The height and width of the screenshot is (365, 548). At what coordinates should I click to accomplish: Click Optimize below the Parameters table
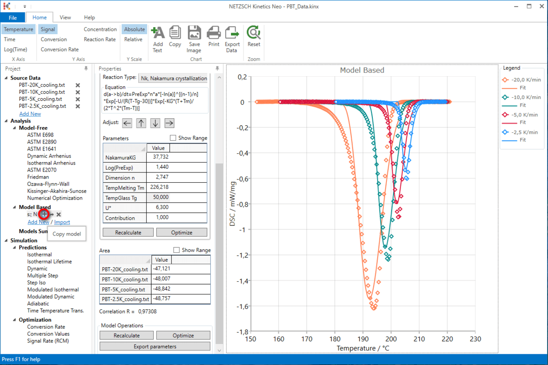coord(182,233)
